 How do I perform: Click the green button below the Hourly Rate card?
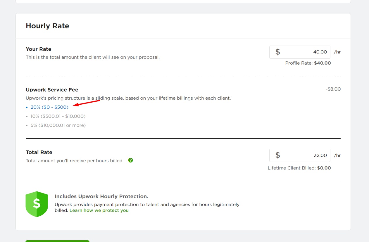tap(57, 241)
